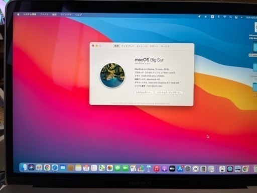257x193 pixels.
Task: Open Launchpad in the Dock
Action: (x=39, y=167)
